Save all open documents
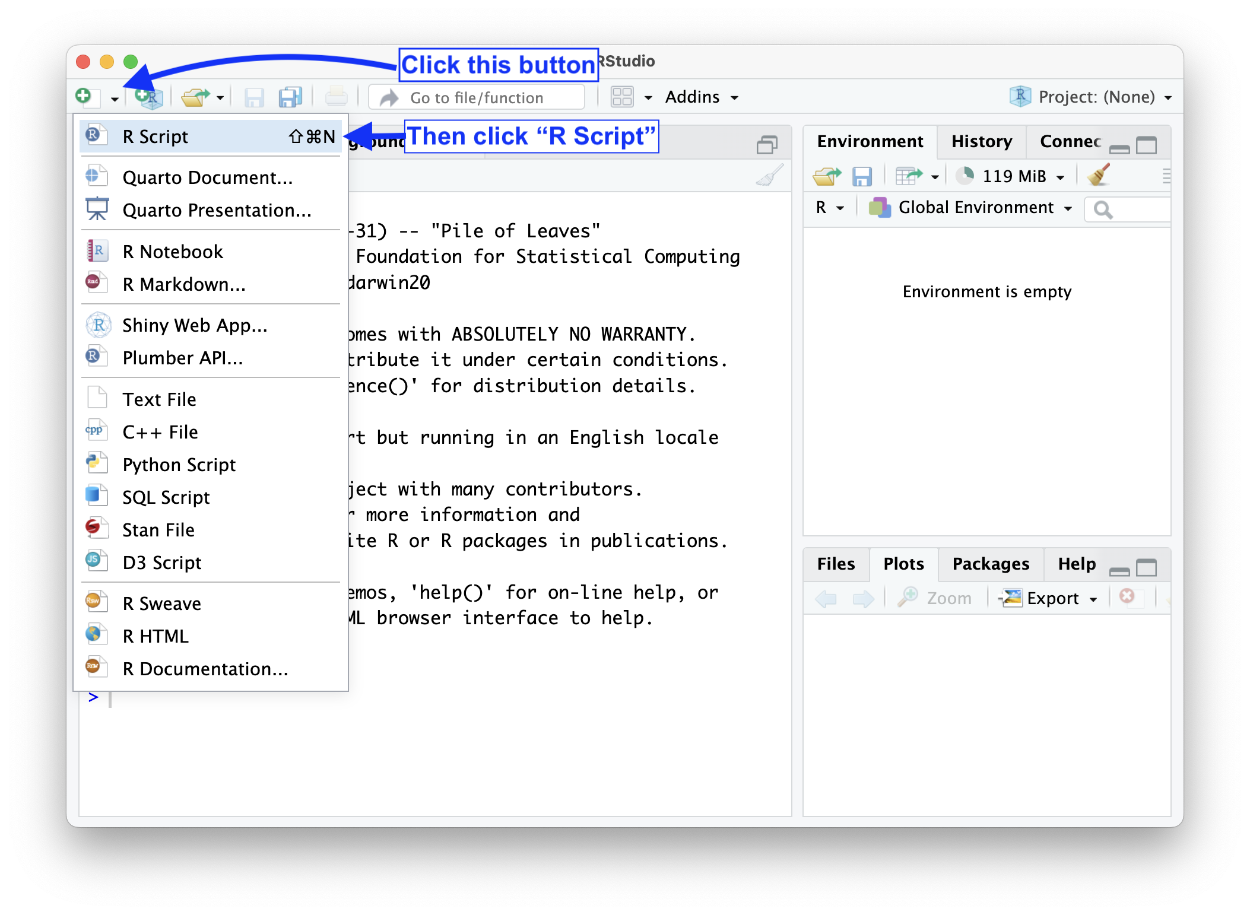The height and width of the screenshot is (915, 1250). [x=290, y=97]
